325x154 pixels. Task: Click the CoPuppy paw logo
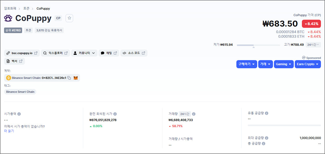coord(8,18)
